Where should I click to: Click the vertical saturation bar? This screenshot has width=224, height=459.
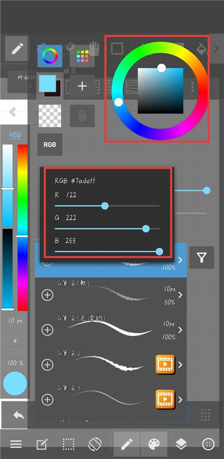click(x=7, y=185)
